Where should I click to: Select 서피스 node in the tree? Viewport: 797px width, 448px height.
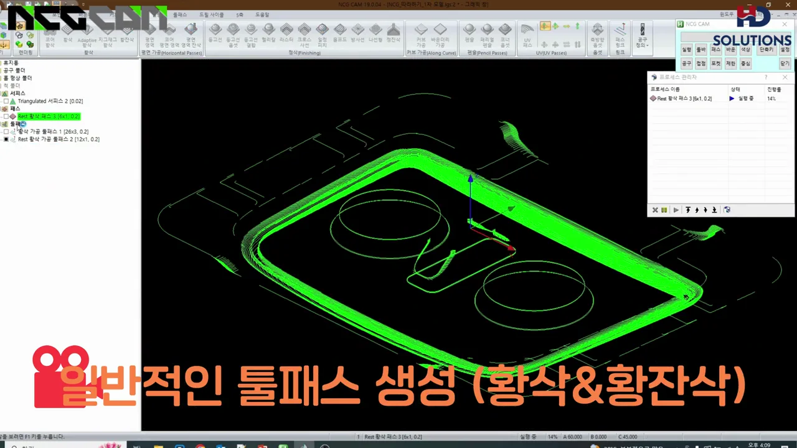click(x=17, y=93)
